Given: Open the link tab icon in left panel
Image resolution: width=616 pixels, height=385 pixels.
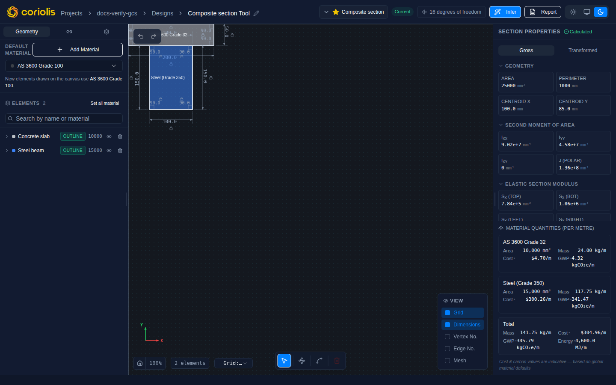Looking at the screenshot, I should click(69, 32).
